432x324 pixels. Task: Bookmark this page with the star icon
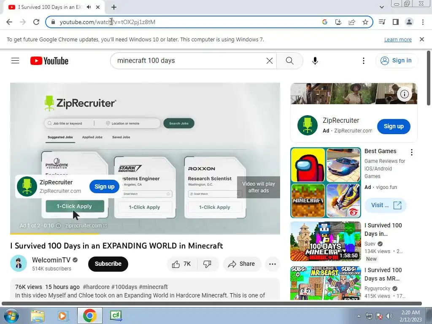click(365, 22)
